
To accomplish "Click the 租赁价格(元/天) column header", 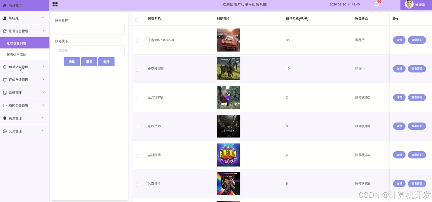I will [297, 19].
